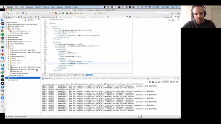The image size is (221, 124).
Task: Click Collapse All in Project Explorer toolbar
Action: [29, 20]
